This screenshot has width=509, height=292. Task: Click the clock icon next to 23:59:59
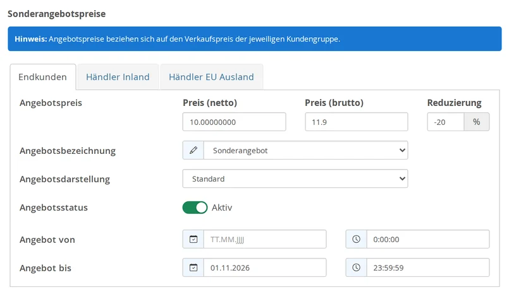point(356,268)
